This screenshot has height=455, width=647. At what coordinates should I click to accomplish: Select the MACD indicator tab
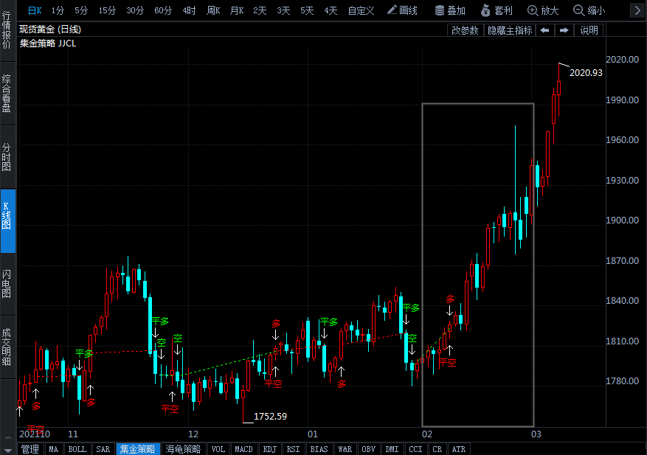(244, 449)
